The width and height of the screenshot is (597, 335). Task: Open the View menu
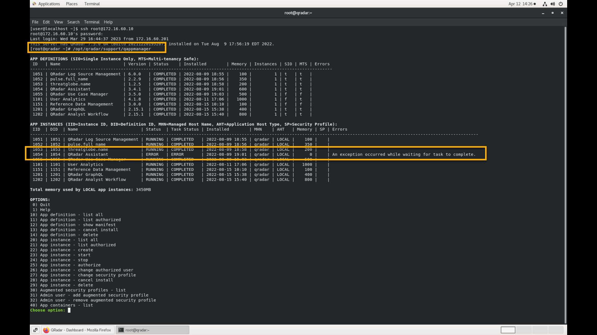coord(58,22)
